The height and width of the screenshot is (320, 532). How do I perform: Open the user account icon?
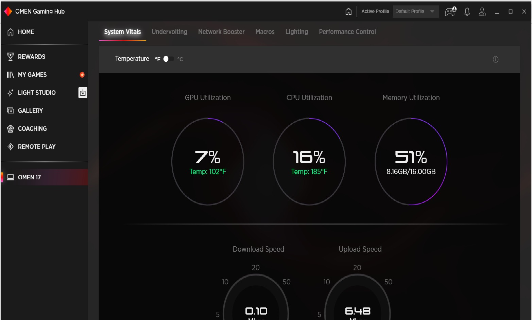482,12
